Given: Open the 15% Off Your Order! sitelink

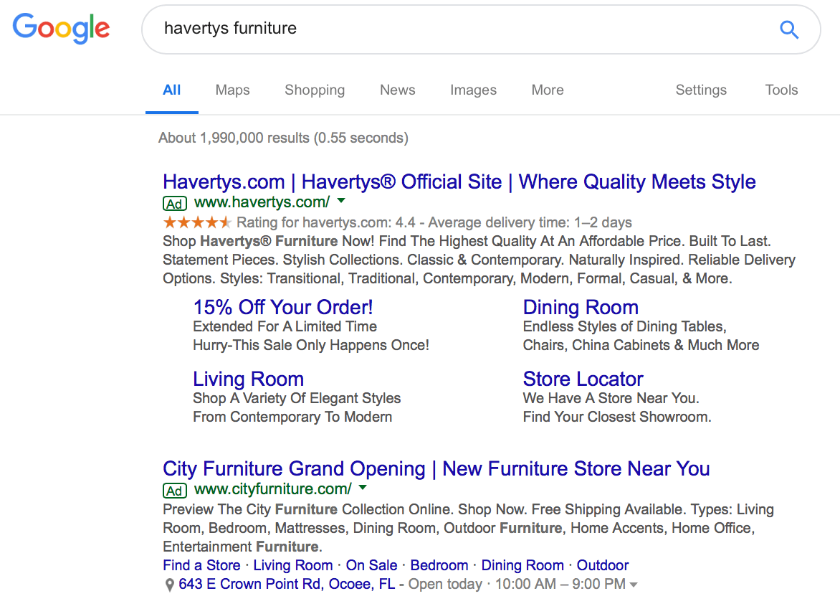Looking at the screenshot, I should point(283,307).
